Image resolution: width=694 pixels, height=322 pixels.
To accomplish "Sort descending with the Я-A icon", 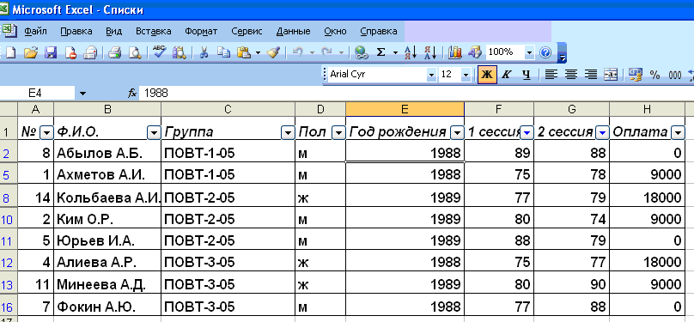I will 430,52.
